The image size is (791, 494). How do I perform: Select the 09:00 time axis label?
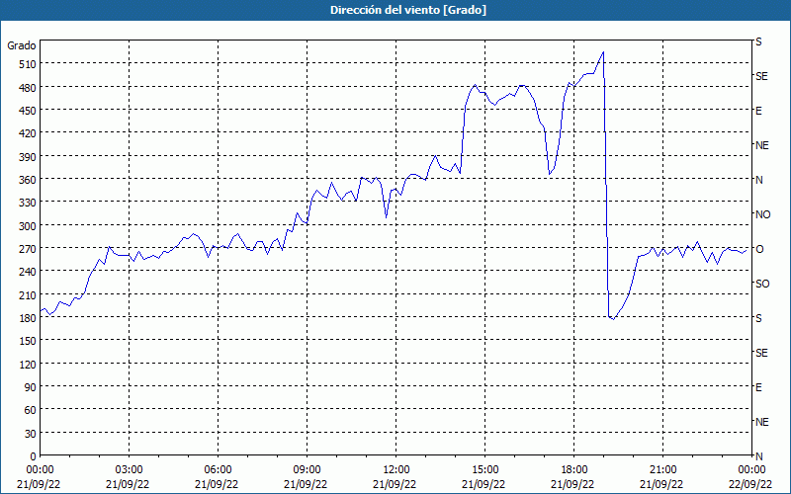[x=307, y=470]
